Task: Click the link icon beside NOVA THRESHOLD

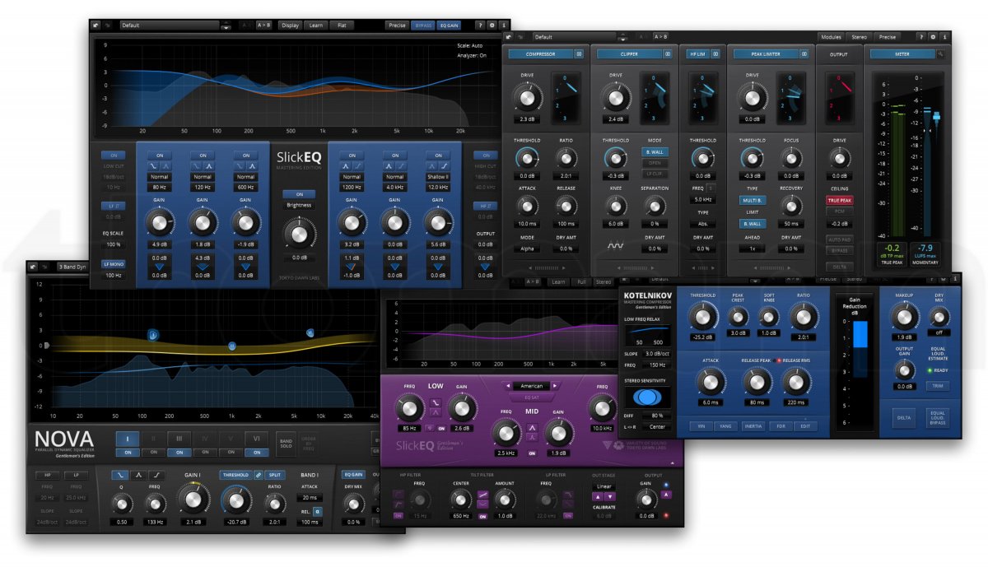Action: click(258, 475)
